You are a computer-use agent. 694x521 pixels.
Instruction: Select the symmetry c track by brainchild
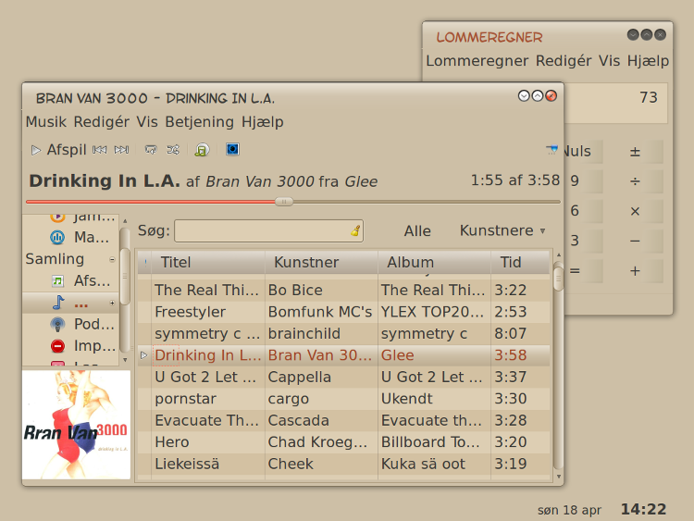click(x=343, y=333)
